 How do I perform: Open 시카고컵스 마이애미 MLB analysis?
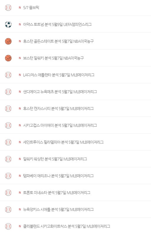pos(60,125)
